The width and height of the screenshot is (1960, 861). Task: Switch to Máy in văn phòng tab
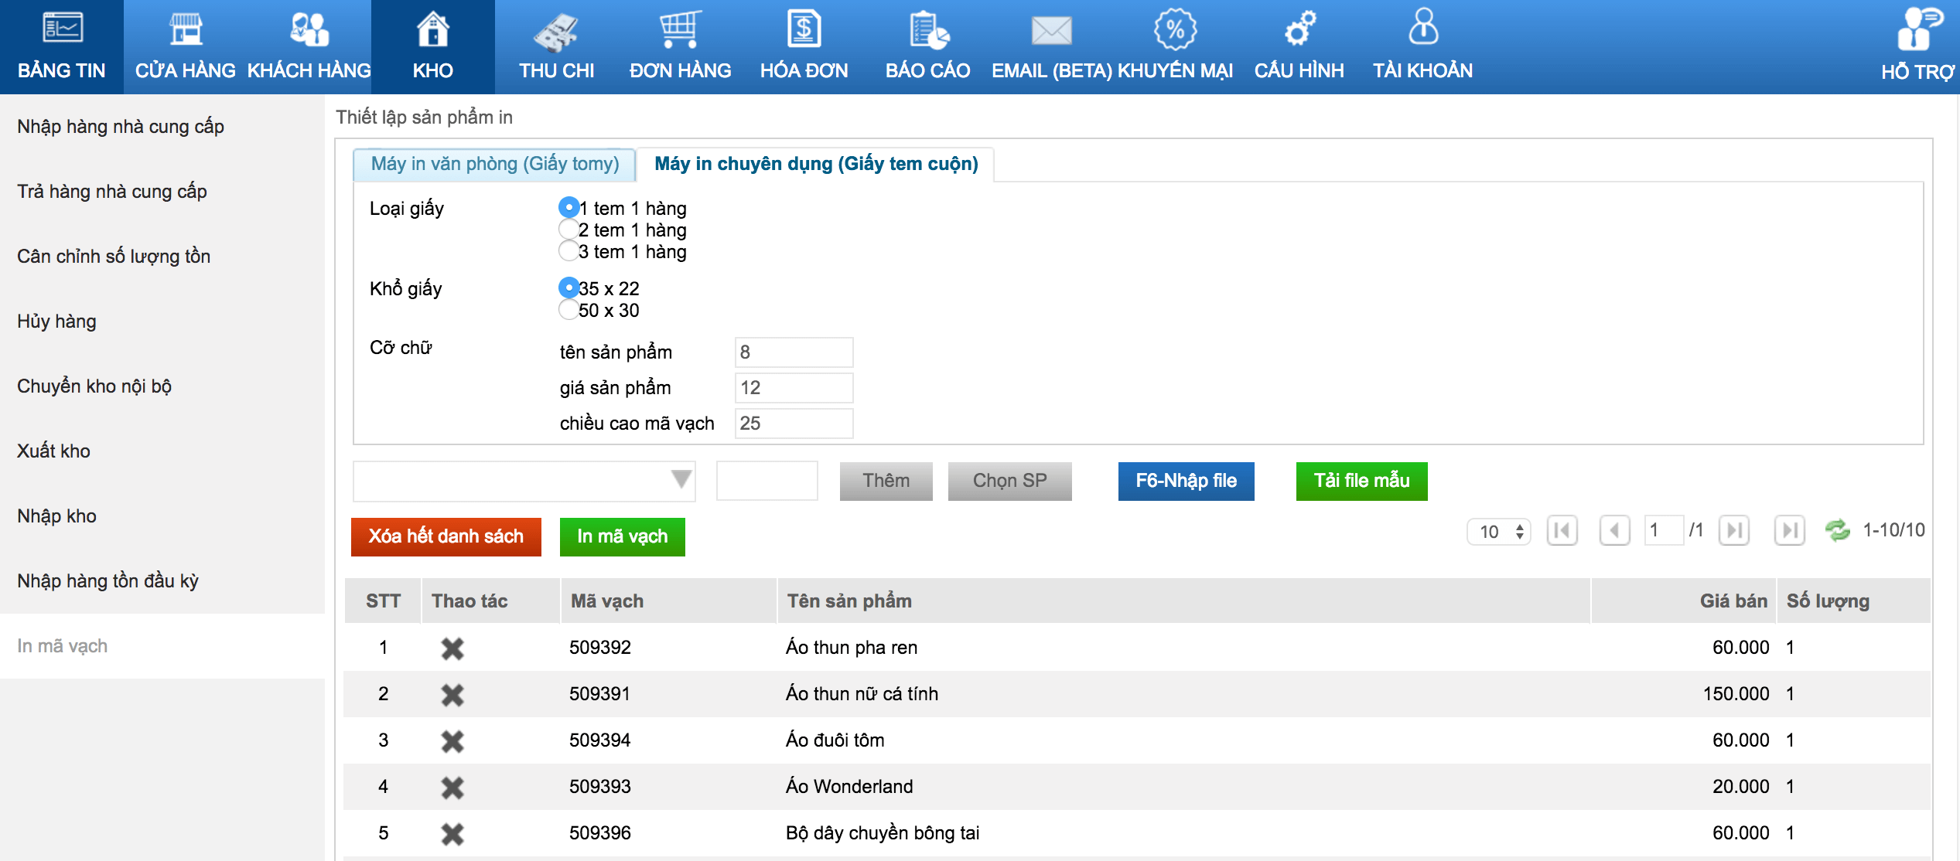tap(494, 164)
